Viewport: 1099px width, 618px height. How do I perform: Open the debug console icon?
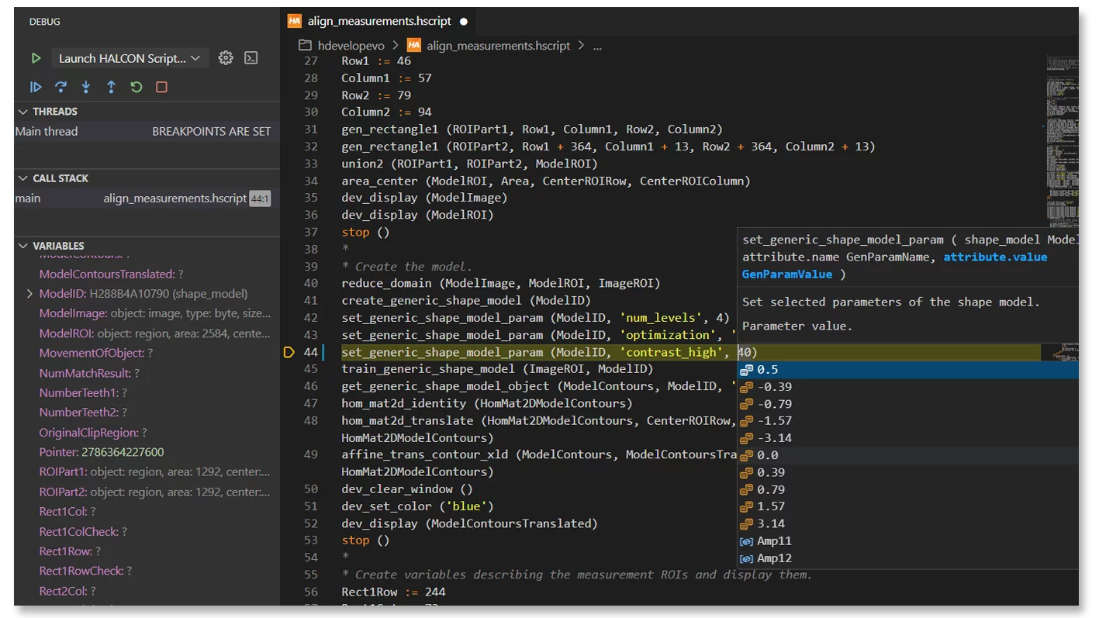coord(251,58)
